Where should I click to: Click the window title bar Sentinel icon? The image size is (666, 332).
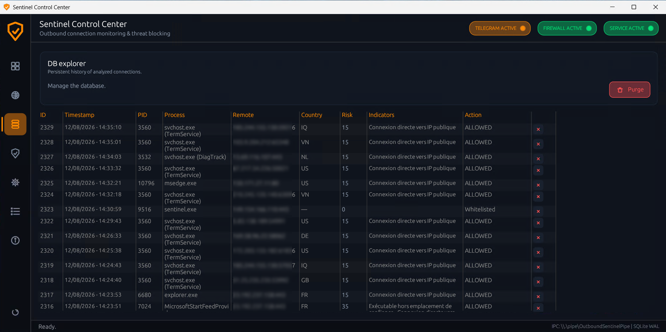click(x=6, y=7)
